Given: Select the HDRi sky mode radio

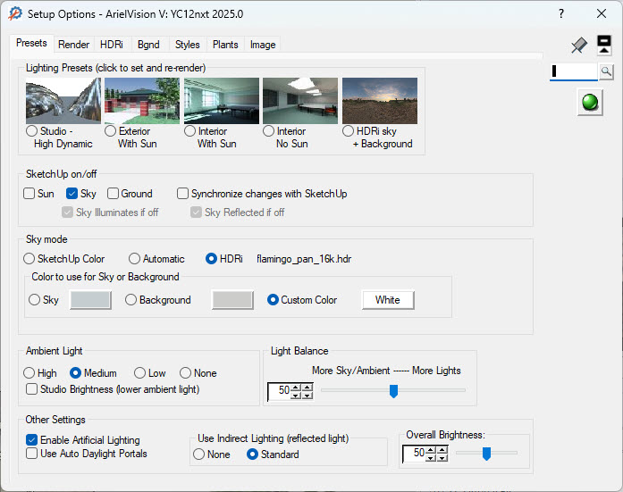Looking at the screenshot, I should [x=211, y=259].
